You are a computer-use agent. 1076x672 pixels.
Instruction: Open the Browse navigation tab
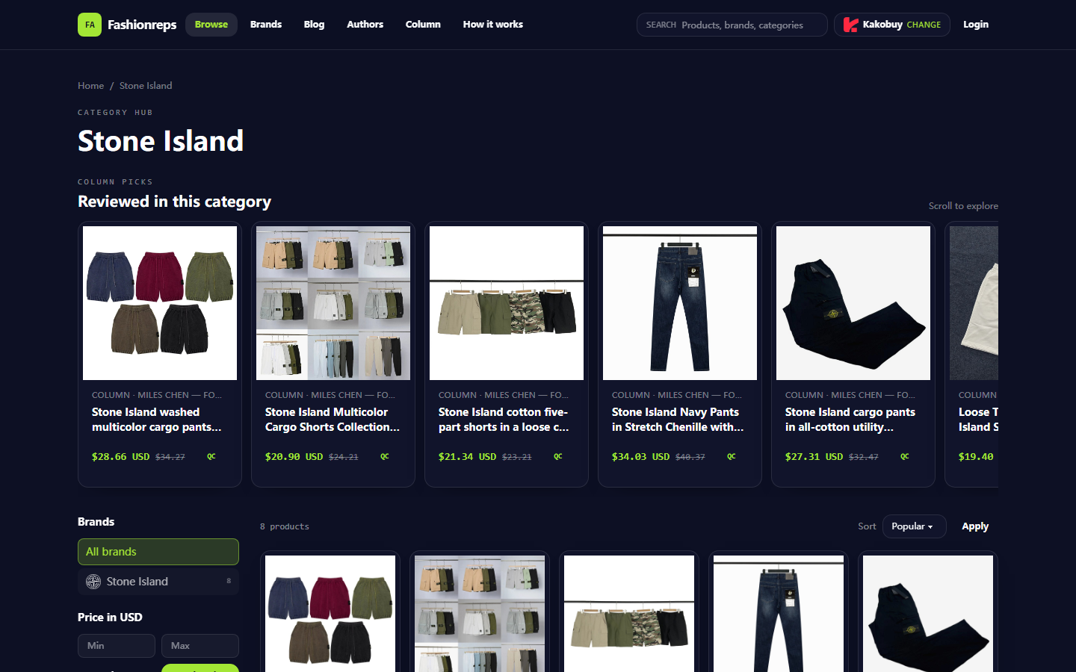pos(211,25)
